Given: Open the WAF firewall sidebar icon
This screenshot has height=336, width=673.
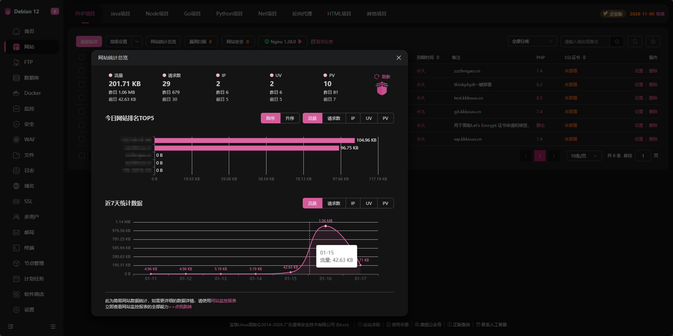Looking at the screenshot, I should click(x=16, y=140).
